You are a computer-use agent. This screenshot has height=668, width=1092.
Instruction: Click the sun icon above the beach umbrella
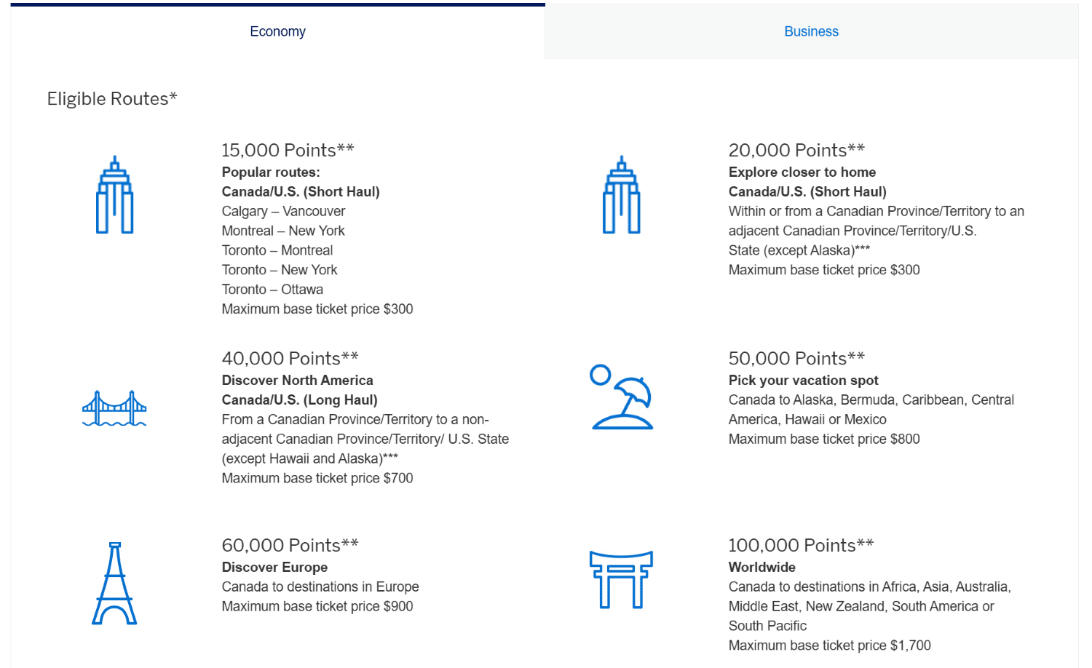[600, 376]
